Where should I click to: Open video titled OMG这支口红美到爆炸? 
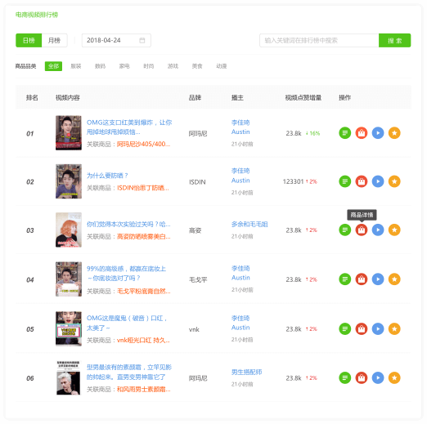click(x=129, y=127)
